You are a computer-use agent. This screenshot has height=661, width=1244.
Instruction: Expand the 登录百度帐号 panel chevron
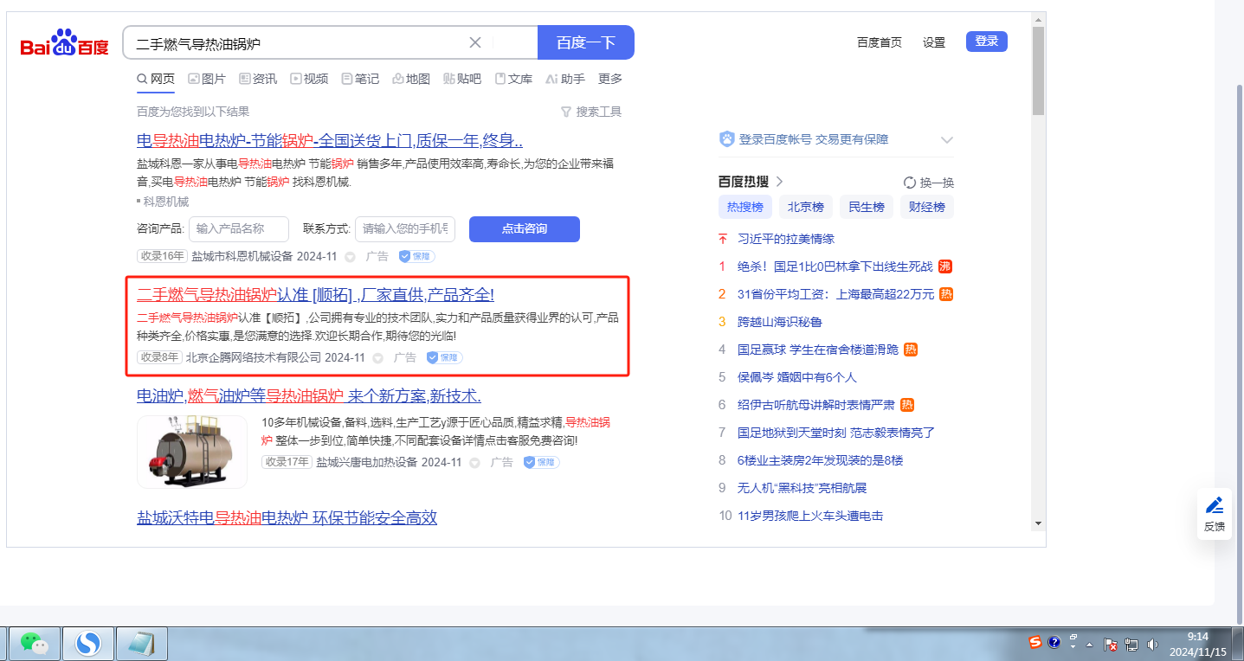[947, 140]
